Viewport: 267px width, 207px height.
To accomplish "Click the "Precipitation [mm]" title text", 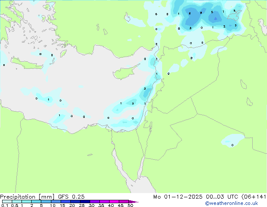I will (x=27, y=197).
